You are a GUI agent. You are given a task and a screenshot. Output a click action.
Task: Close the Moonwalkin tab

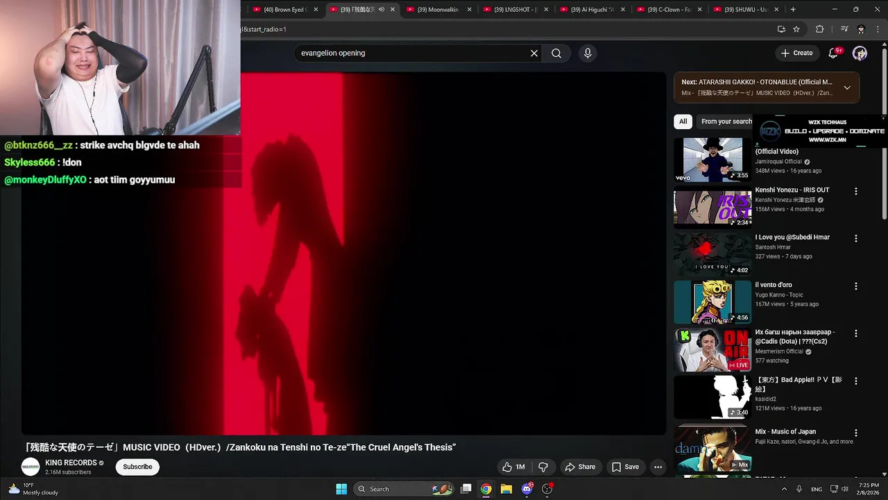coord(470,10)
